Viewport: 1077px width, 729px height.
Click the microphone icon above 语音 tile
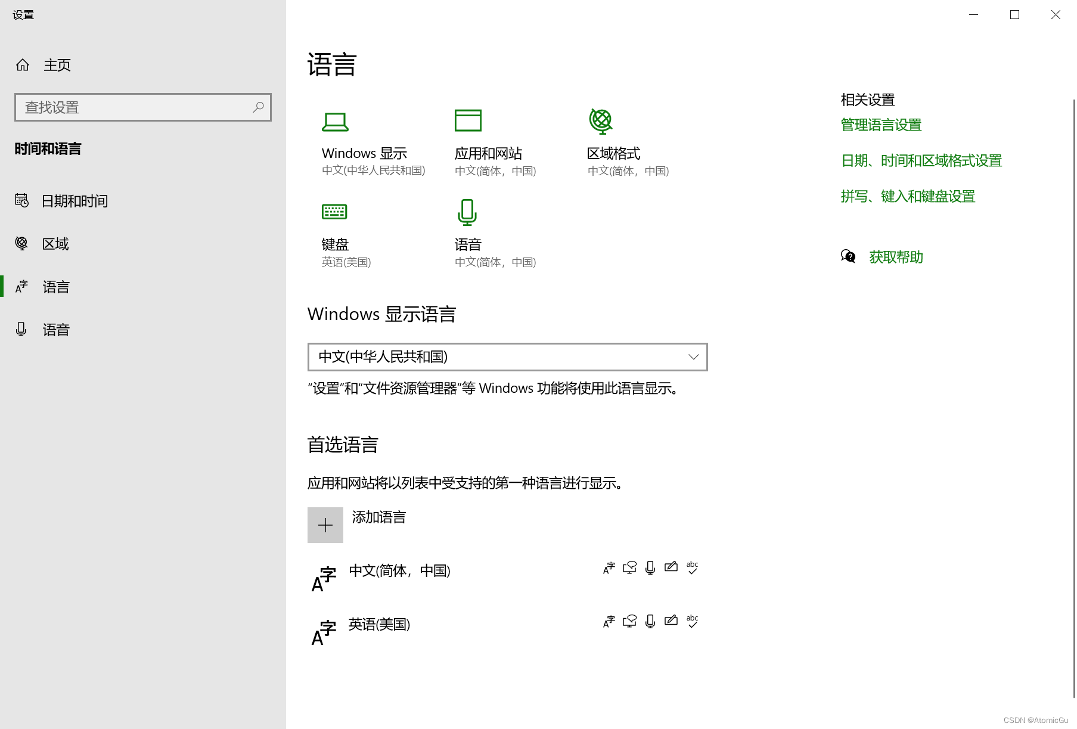pyautogui.click(x=467, y=212)
